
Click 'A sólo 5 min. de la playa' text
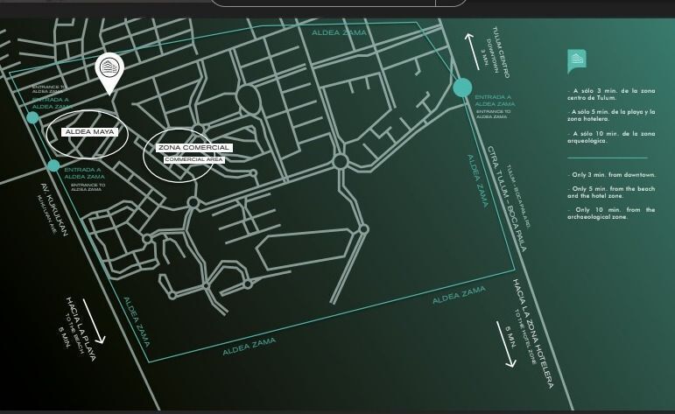pos(611,116)
